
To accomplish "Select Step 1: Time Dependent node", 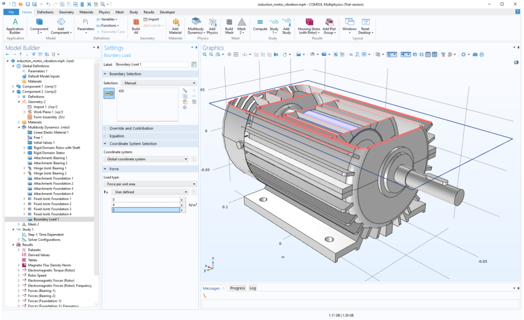I will pos(46,235).
